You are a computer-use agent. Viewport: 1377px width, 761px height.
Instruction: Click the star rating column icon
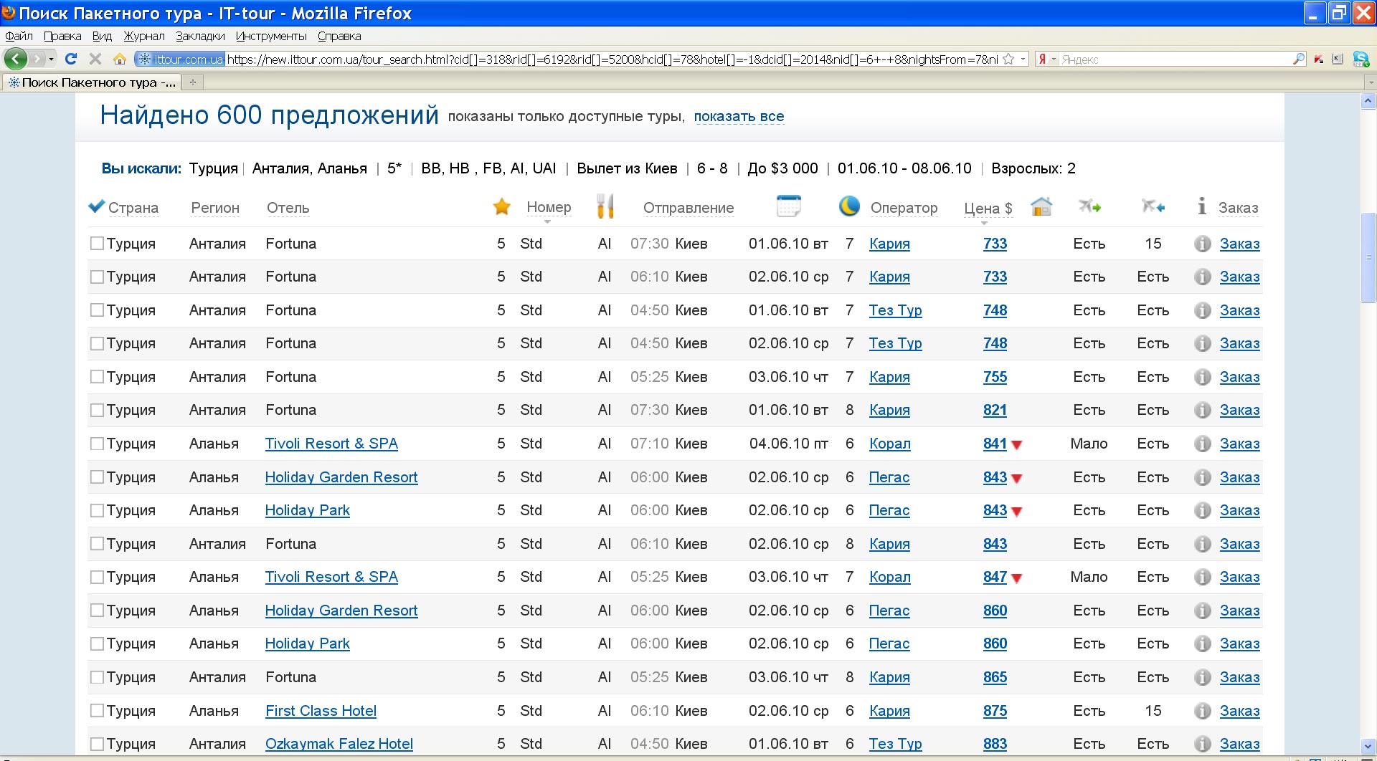click(x=501, y=207)
